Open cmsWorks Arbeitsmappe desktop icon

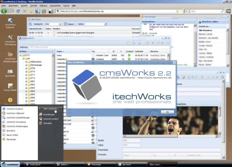click(x=10, y=57)
